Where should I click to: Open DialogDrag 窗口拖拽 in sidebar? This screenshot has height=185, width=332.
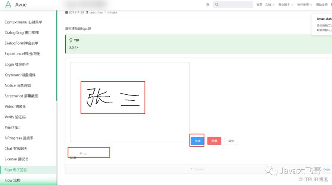pyautogui.click(x=22, y=32)
